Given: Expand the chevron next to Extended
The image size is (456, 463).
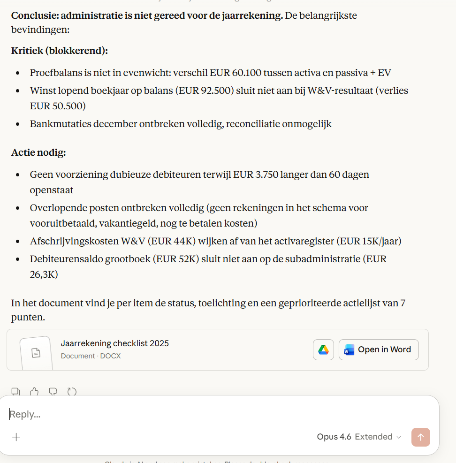Looking at the screenshot, I should click(x=399, y=437).
